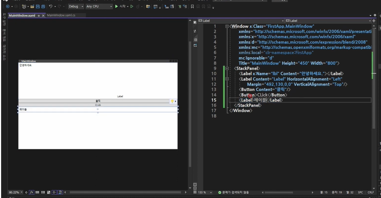Screen dimensions: 381x198
Task: Click the Navigate Backward arrow icon
Action: [7, 7]
